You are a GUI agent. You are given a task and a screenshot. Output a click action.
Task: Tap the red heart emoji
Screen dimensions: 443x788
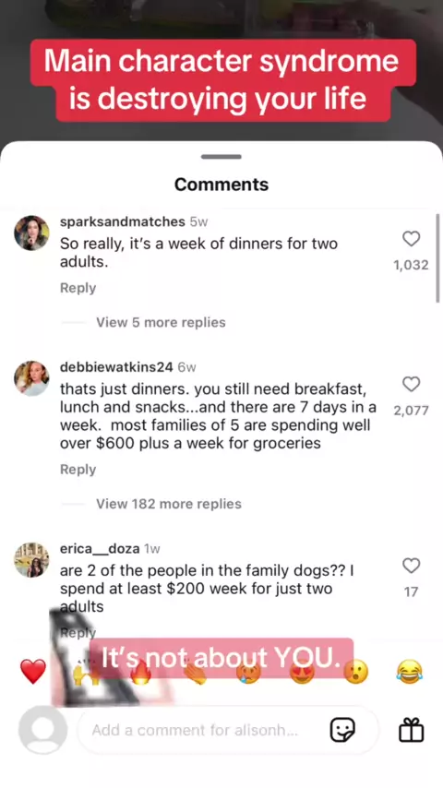tap(33, 672)
